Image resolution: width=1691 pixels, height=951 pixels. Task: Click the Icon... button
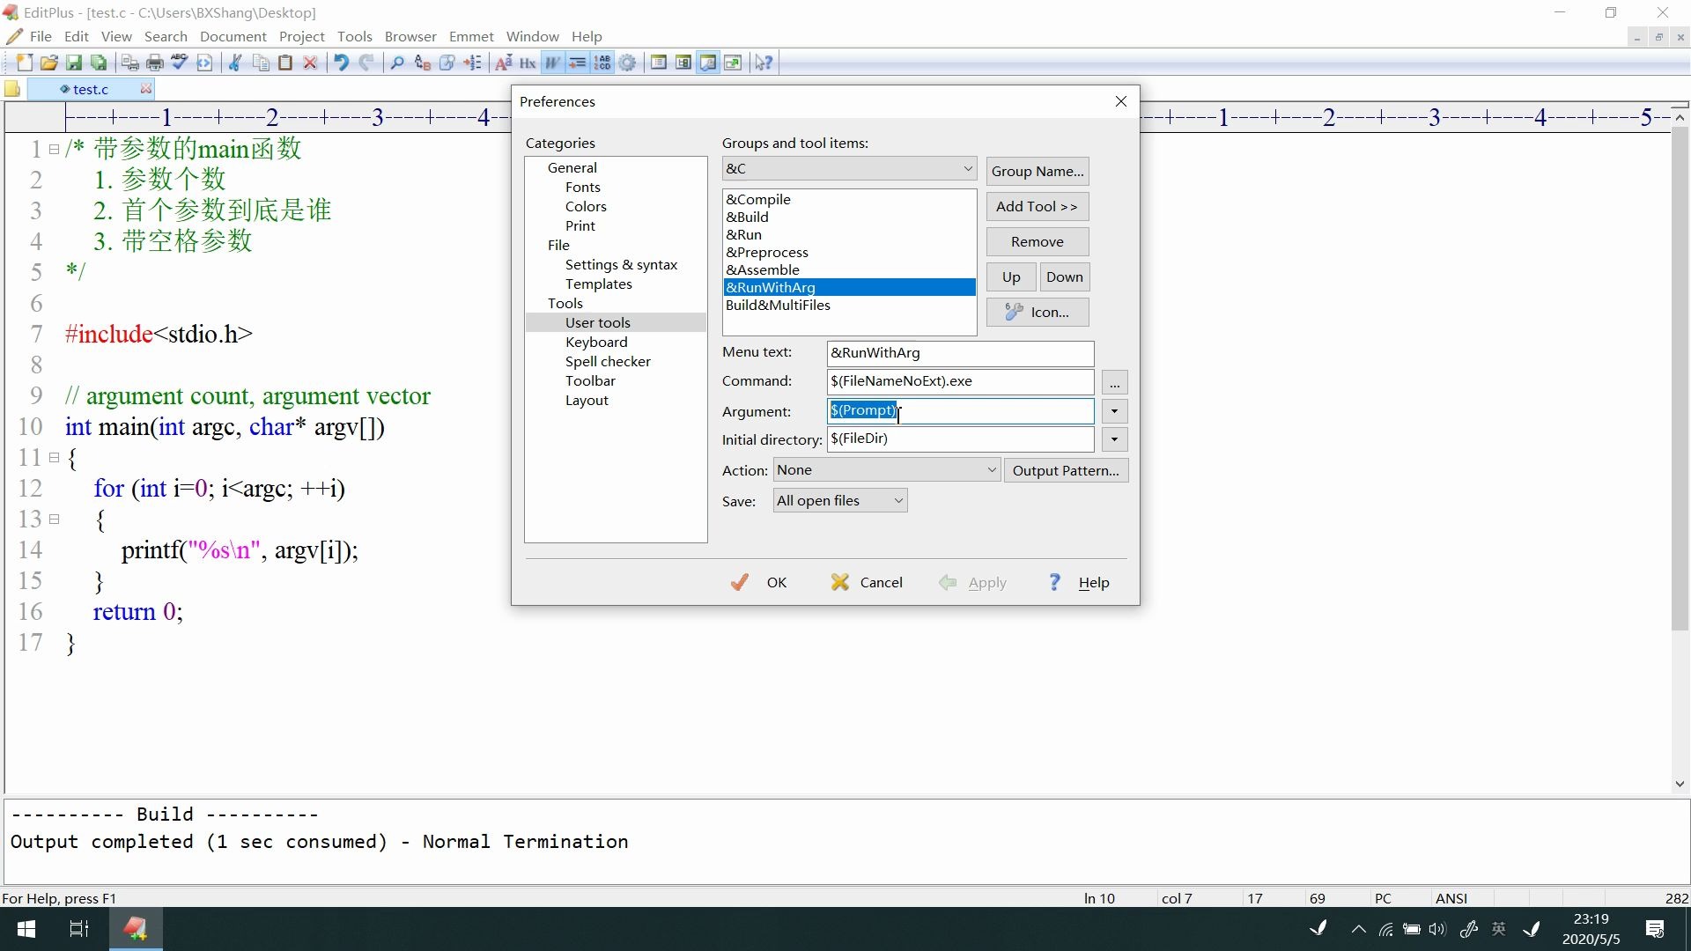tap(1037, 312)
